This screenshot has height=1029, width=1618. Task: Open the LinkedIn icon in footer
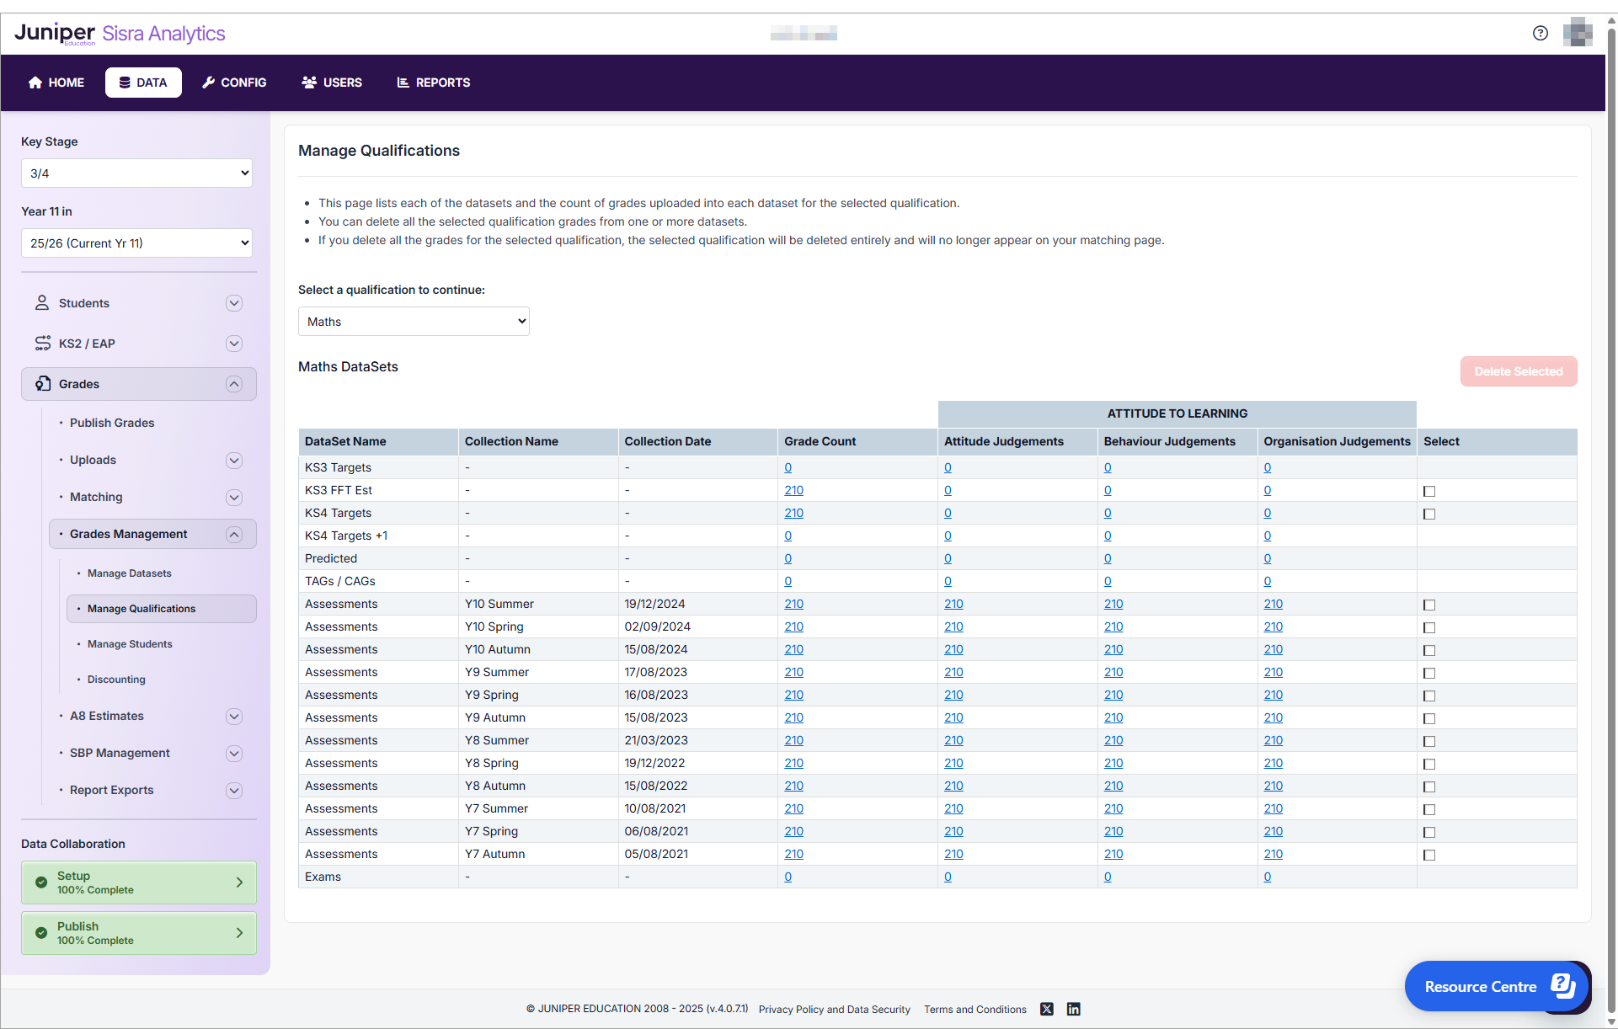tap(1073, 1009)
